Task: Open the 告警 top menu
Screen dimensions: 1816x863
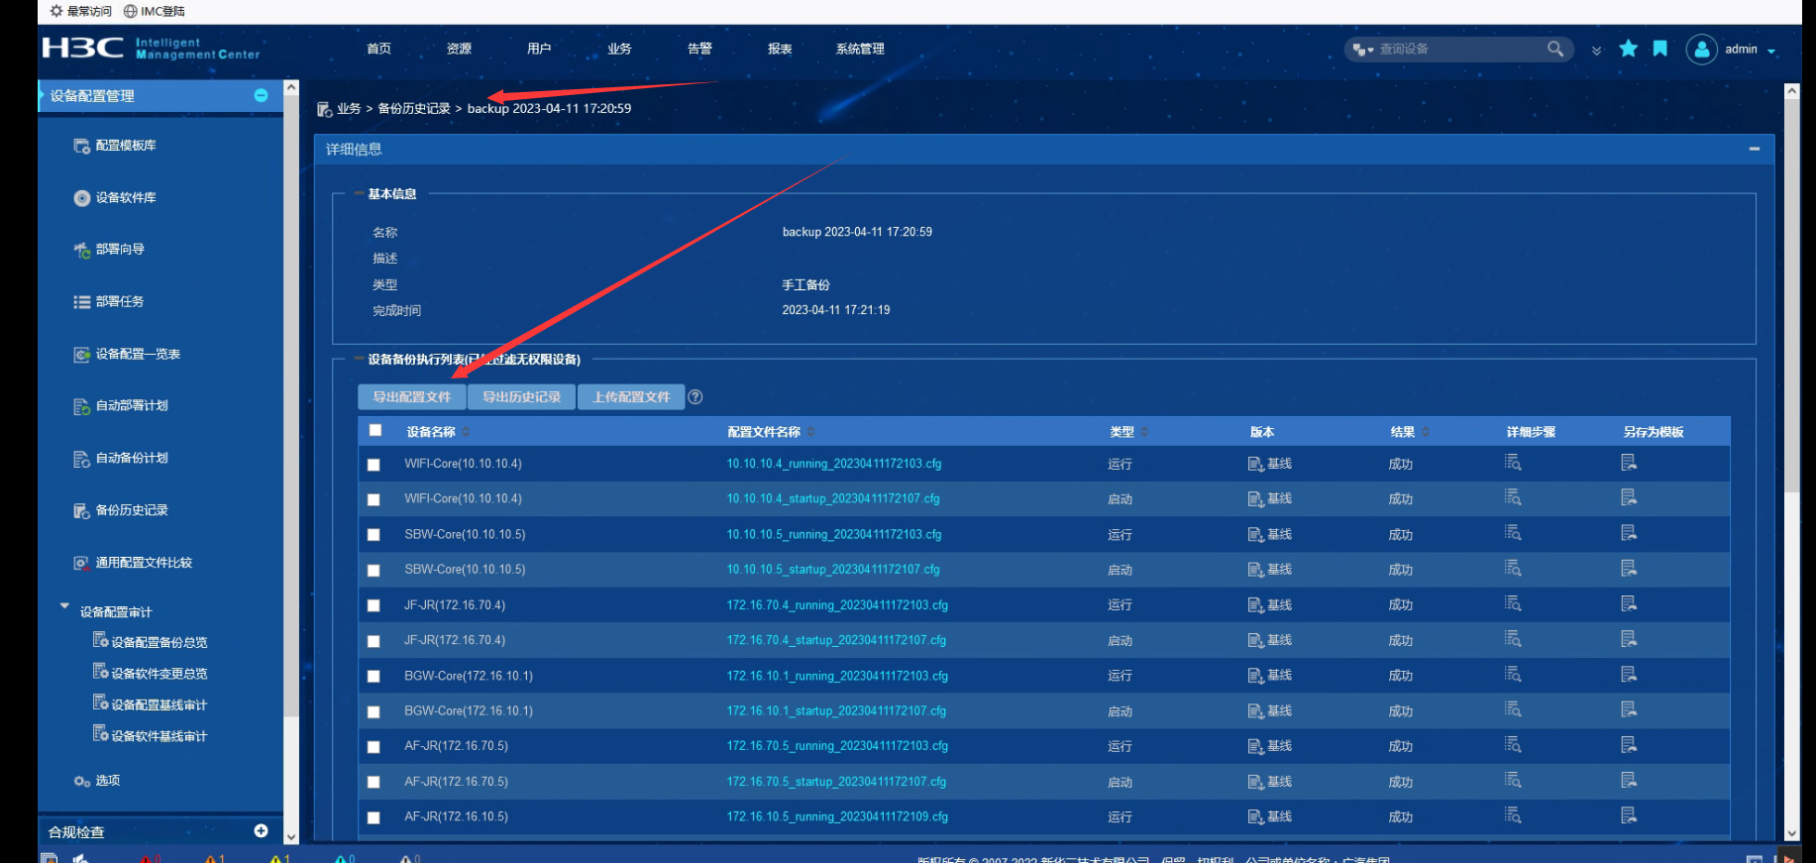Action: pyautogui.click(x=699, y=49)
